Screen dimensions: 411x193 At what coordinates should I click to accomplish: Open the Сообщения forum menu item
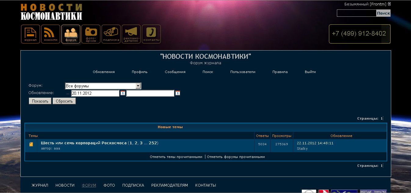pyautogui.click(x=175, y=72)
